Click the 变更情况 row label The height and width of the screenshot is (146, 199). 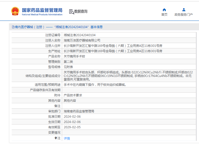(x=54, y=133)
